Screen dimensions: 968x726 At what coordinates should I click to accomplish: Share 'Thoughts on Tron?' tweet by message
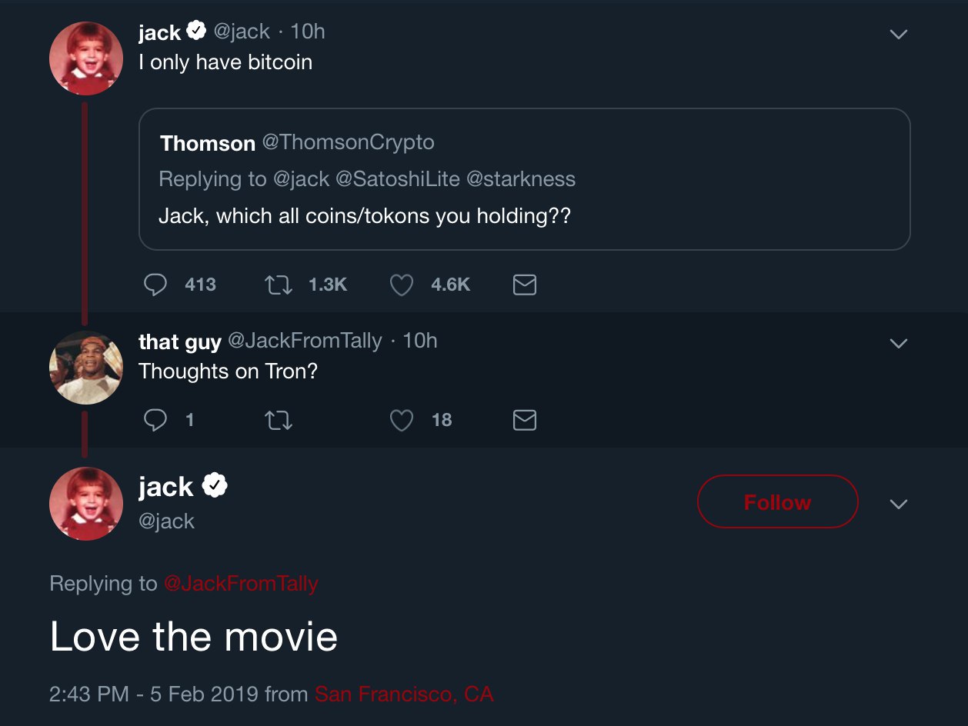pyautogui.click(x=524, y=420)
